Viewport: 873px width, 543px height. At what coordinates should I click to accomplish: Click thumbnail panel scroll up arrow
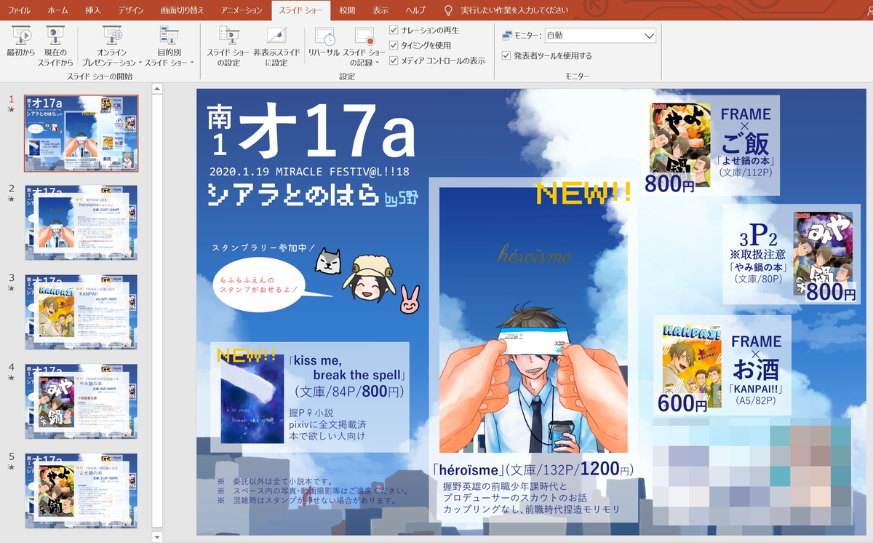pos(157,90)
